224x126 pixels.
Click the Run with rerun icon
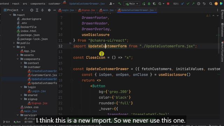tap(144, 4)
